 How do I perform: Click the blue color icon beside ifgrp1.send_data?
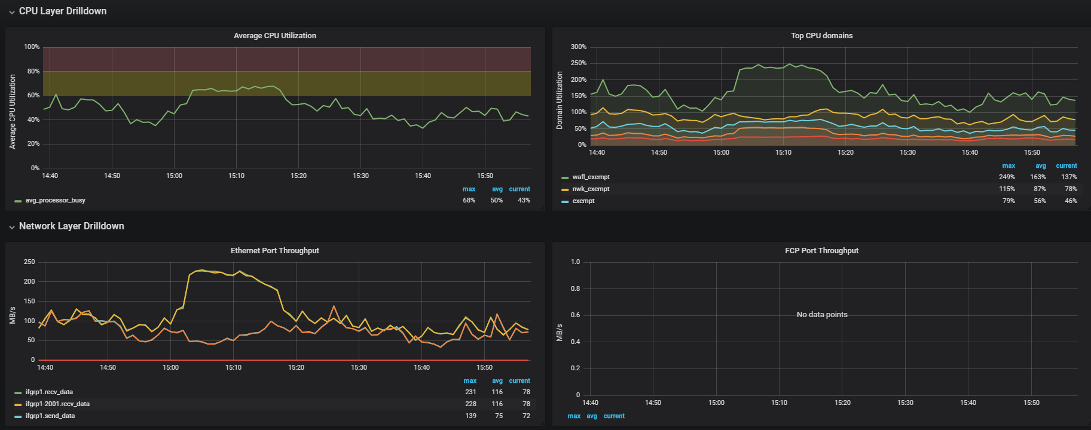(x=18, y=417)
